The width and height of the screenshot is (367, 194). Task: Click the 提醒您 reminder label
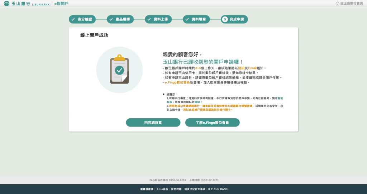coord(172,94)
